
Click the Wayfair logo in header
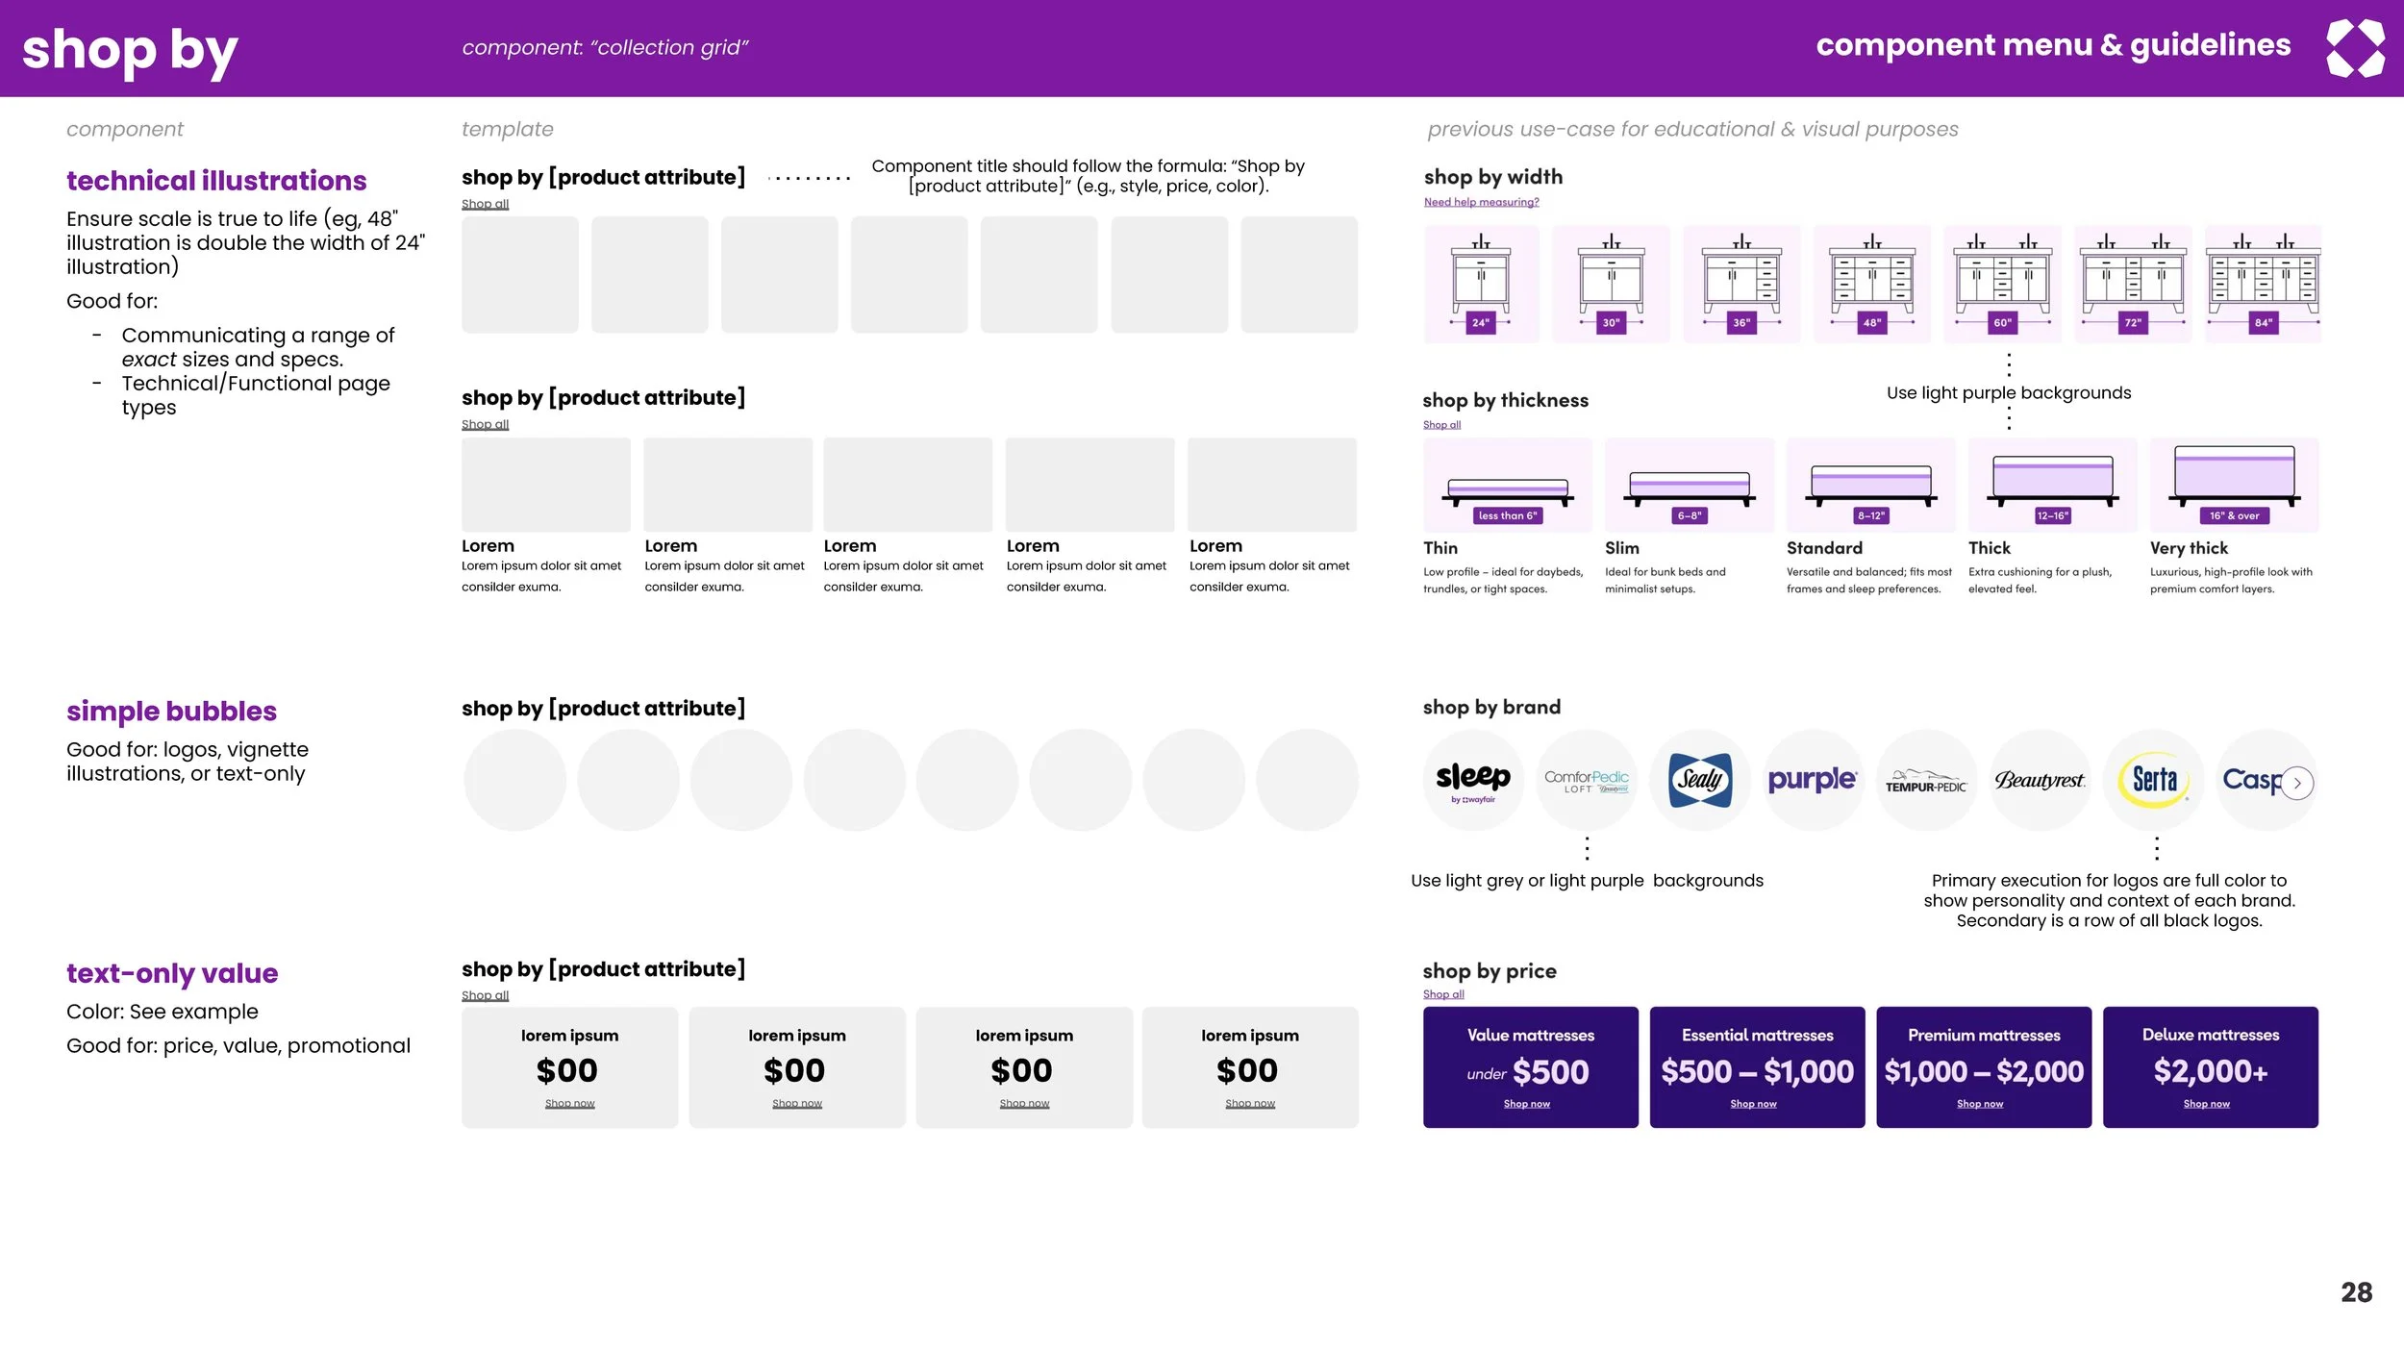tap(2355, 48)
